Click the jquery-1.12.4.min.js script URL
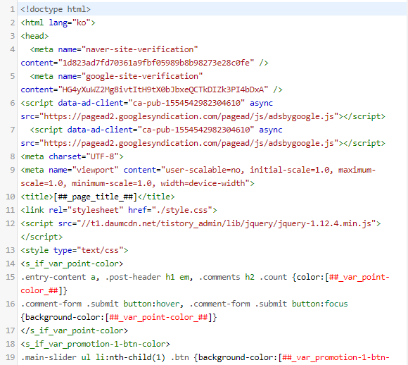This screenshot has height=365, width=408. (x=226, y=223)
